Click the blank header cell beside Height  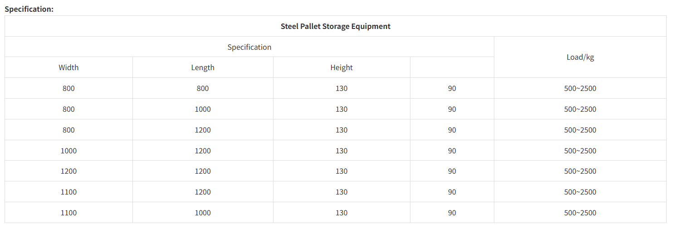[x=452, y=67]
